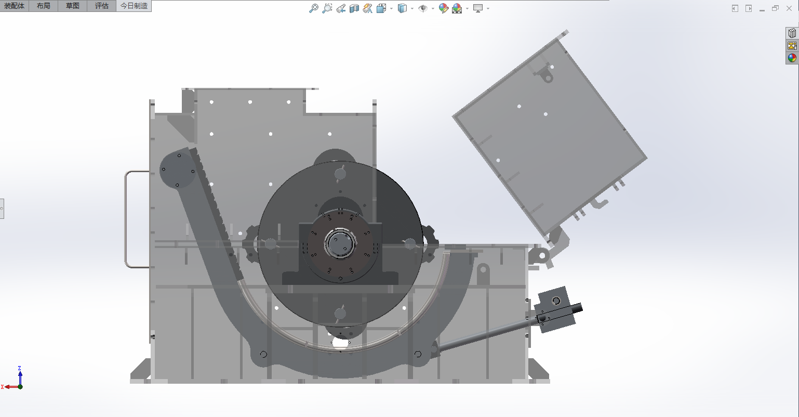Toggle the Hide/Show Items eye icon

[x=423, y=8]
